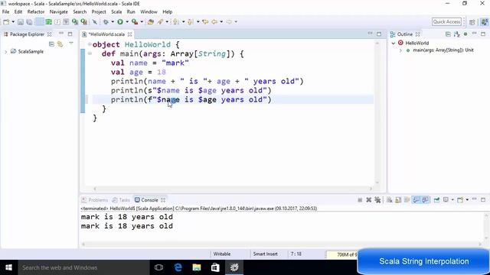
Task: Expand the ScalaSample project tree
Action: 5,52
